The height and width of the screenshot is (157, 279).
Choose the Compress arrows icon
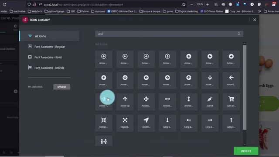pyautogui.click(x=104, y=123)
